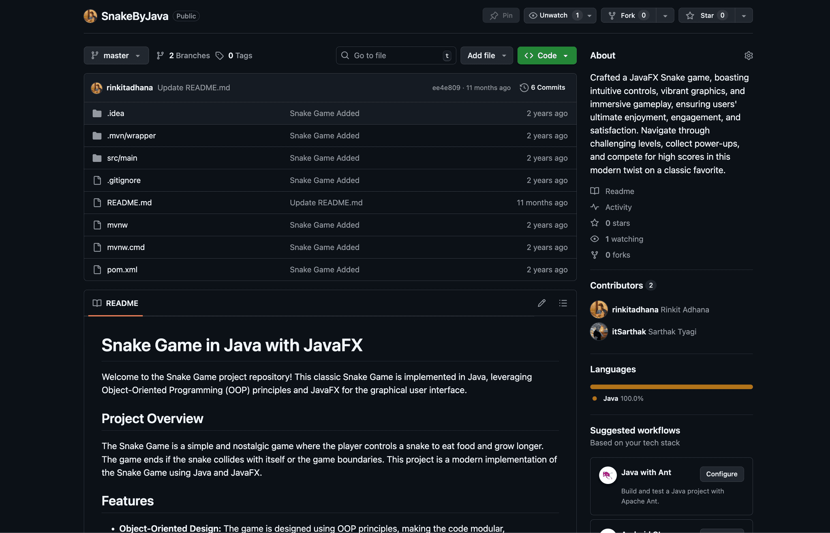Open the green Code menu button

coord(546,56)
